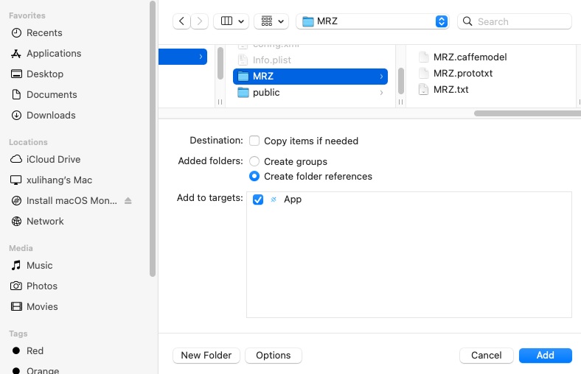Image resolution: width=581 pixels, height=374 pixels.
Task: Click the Search field
Action: (518, 21)
